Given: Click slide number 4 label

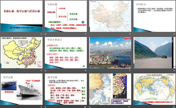Looking at the screenshot, I should (174, 34).
